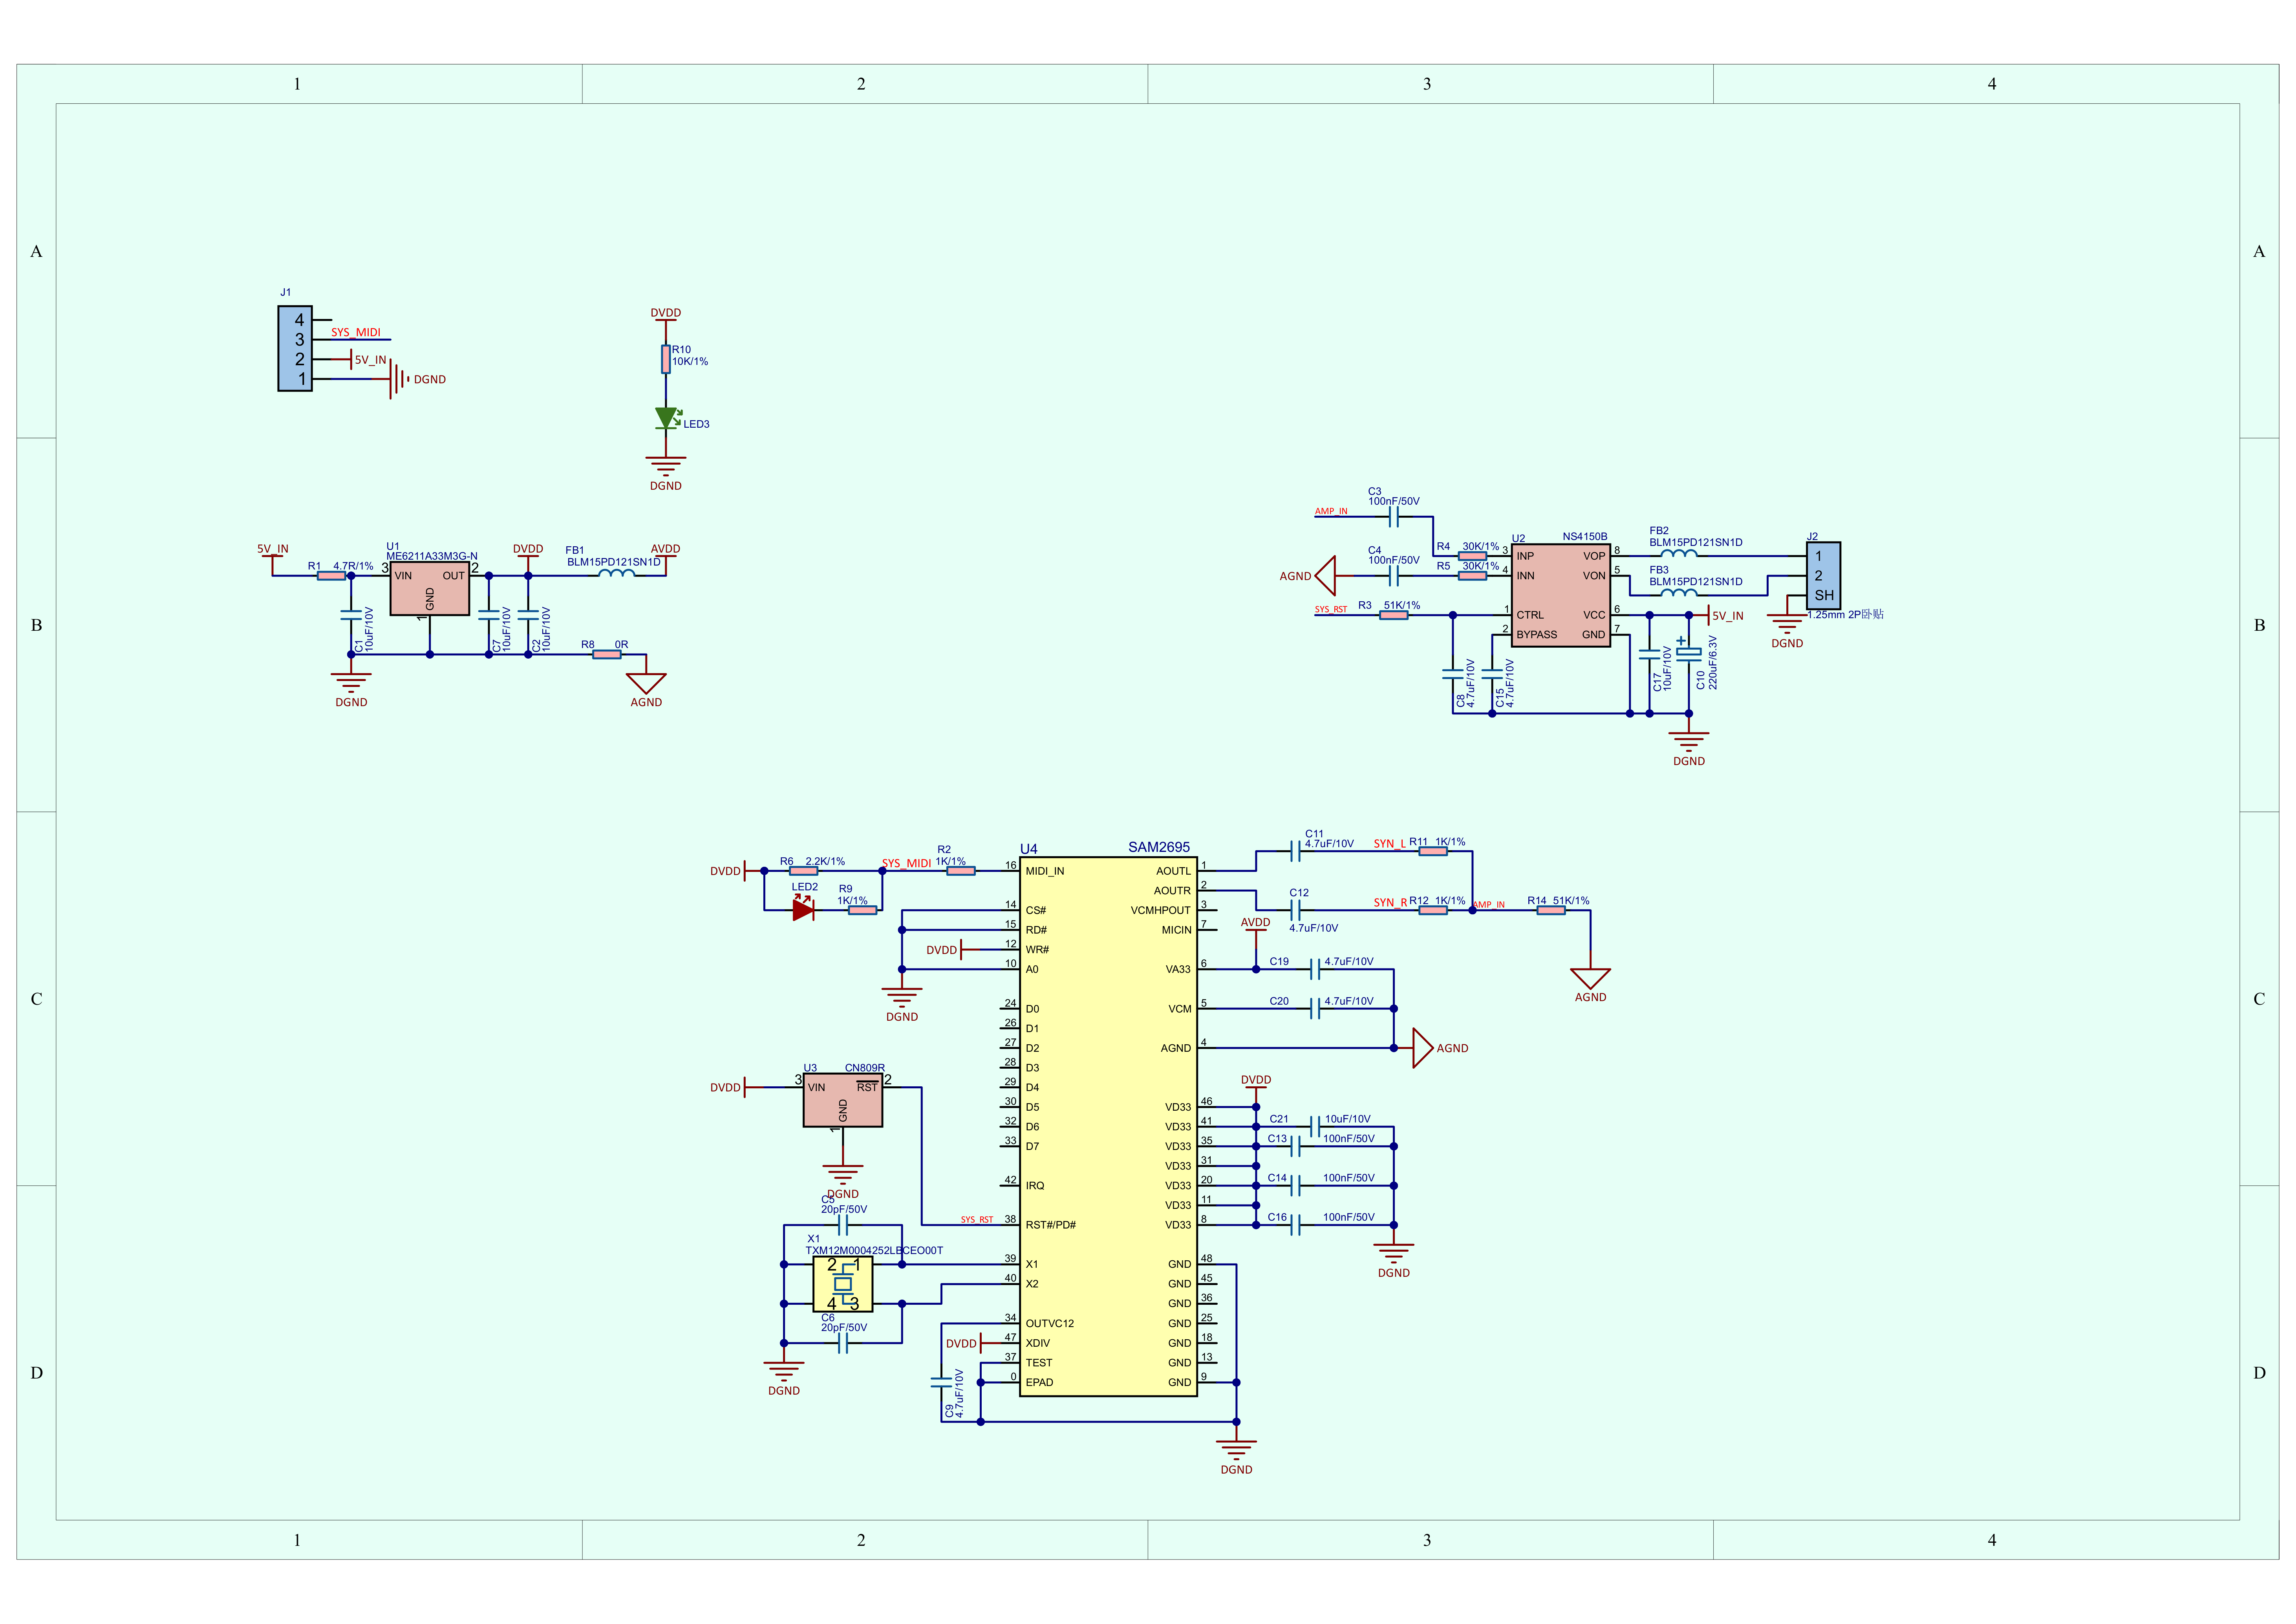
Task: Click the OUTVC12 pin name on U4
Action: click(x=1050, y=1323)
